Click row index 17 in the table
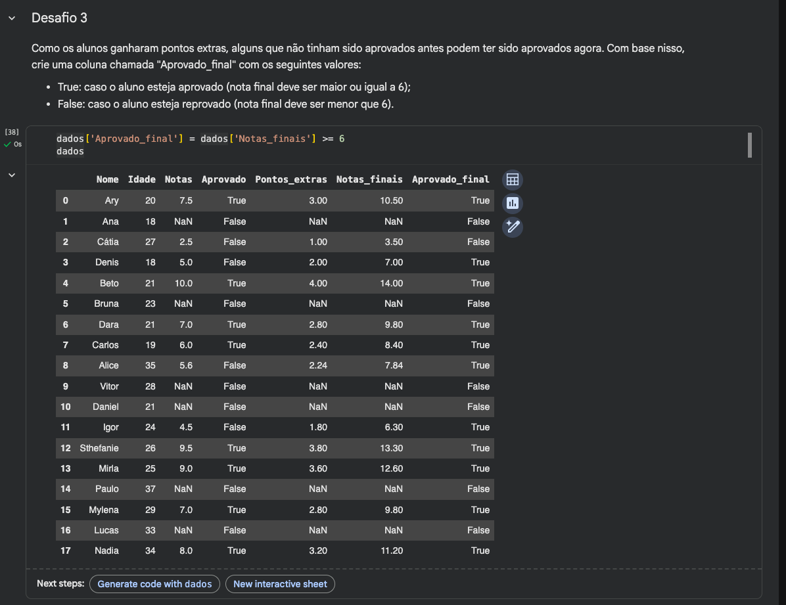786x605 pixels. point(66,550)
